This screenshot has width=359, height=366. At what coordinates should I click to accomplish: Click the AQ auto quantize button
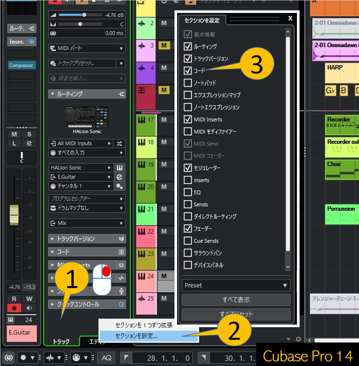tap(107, 358)
